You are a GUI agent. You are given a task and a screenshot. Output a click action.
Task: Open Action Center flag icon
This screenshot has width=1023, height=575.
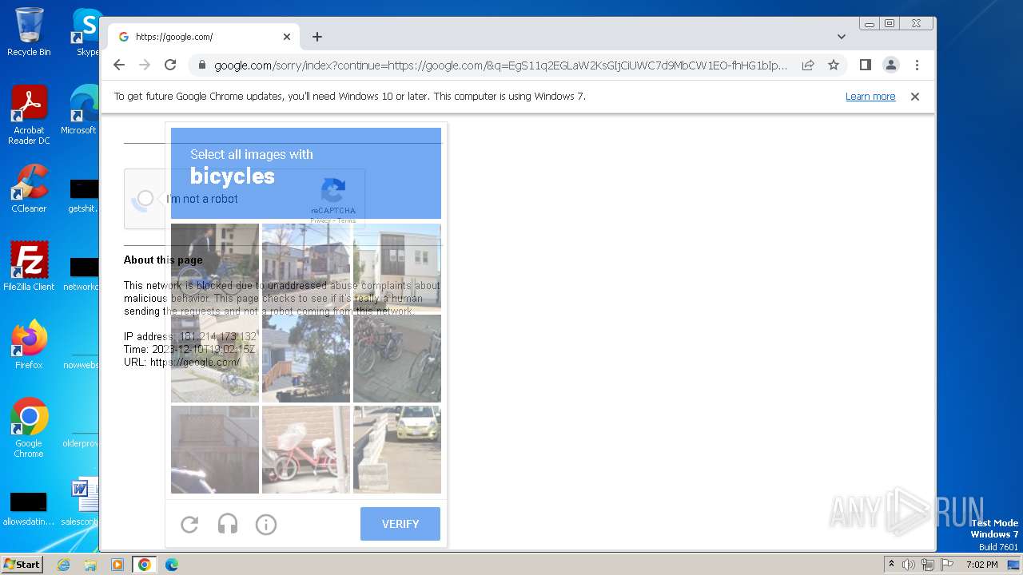(946, 565)
